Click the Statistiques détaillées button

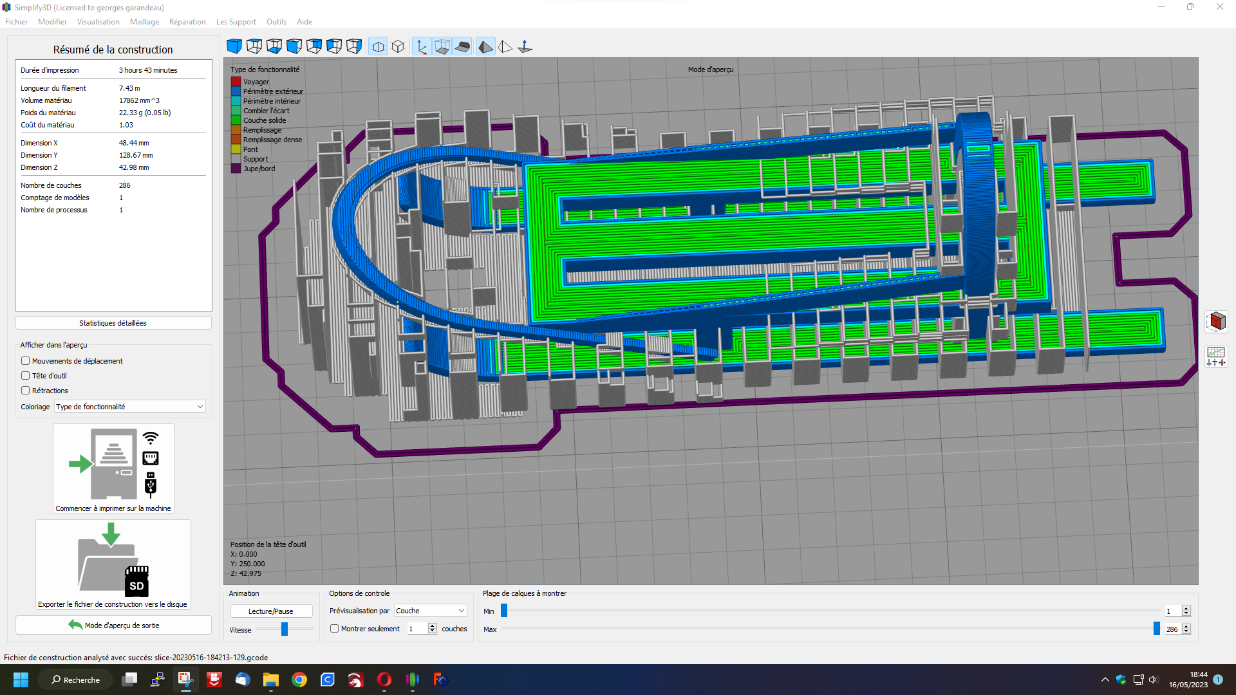113,323
